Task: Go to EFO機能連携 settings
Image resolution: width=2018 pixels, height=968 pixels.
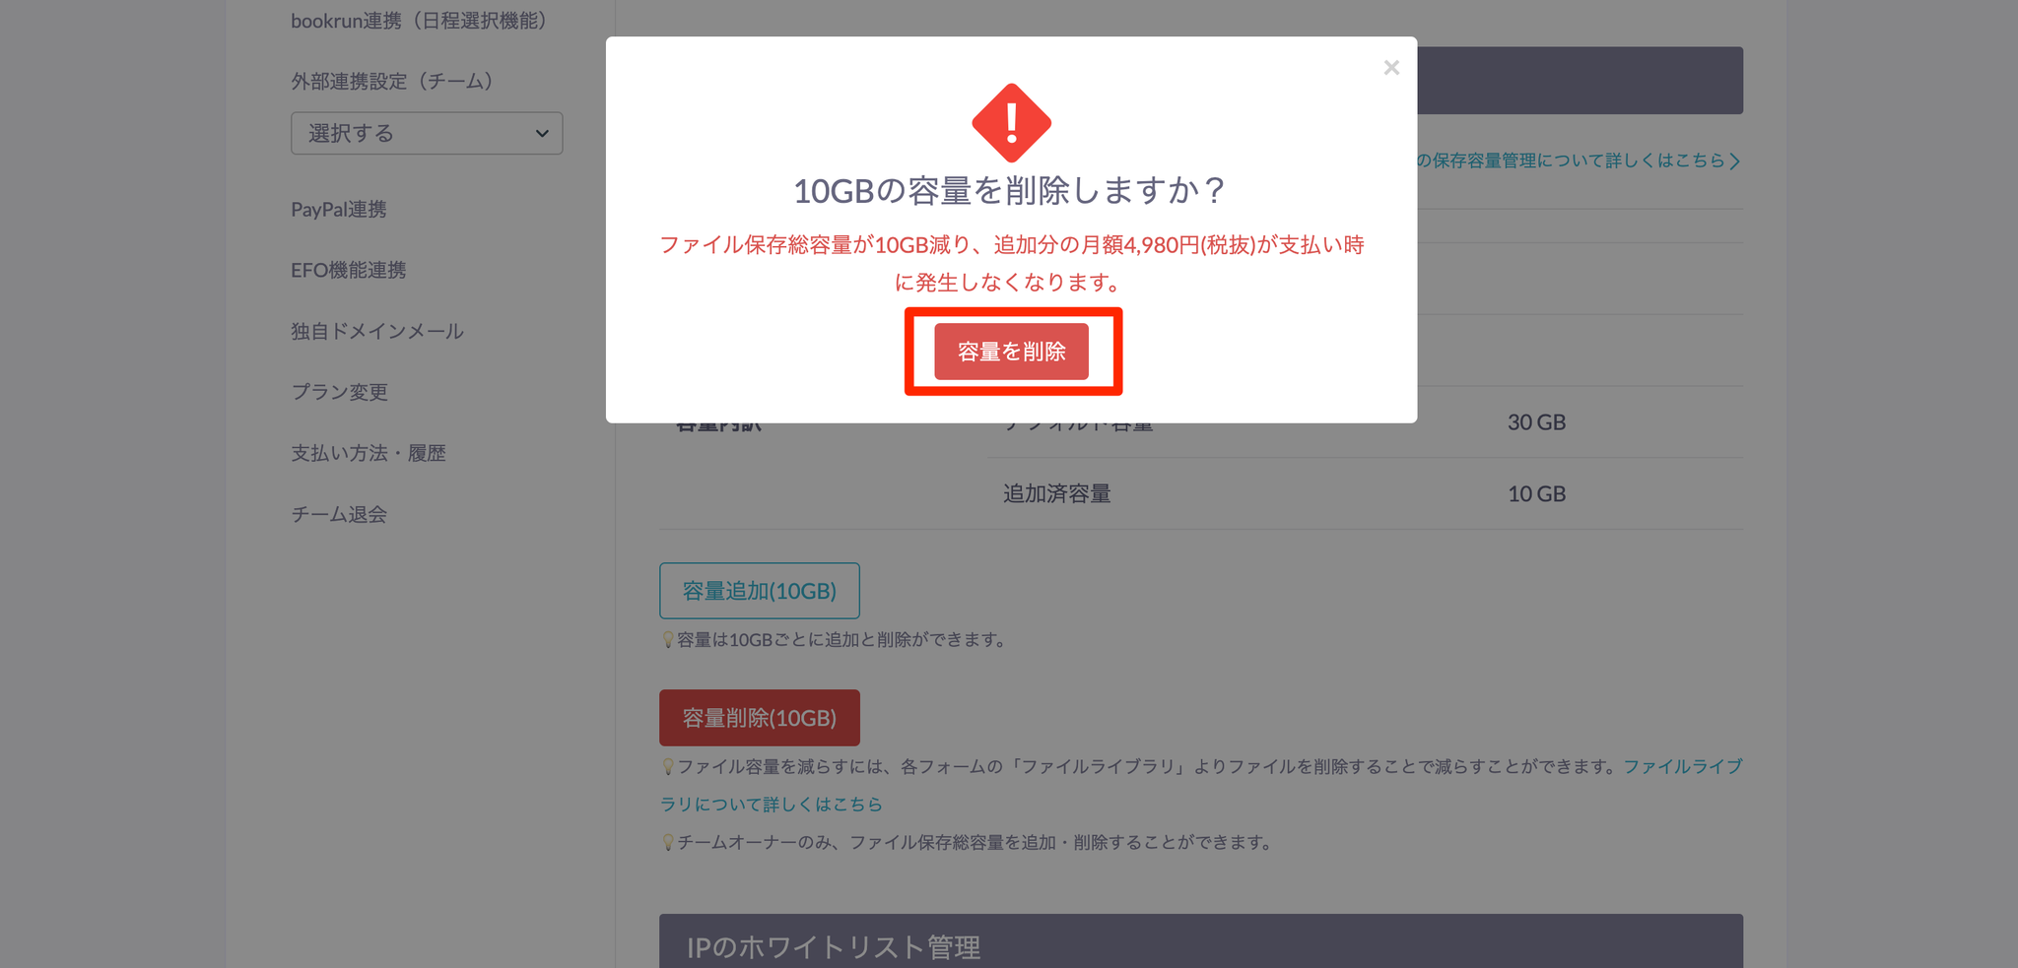Action: tap(349, 270)
